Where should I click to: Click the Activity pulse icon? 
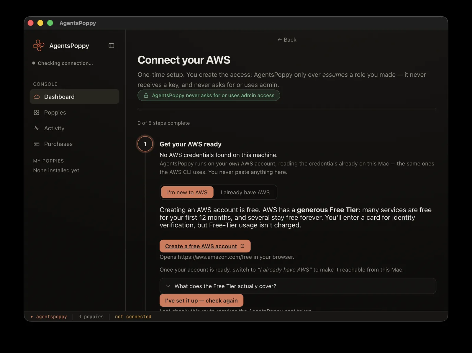coord(37,128)
